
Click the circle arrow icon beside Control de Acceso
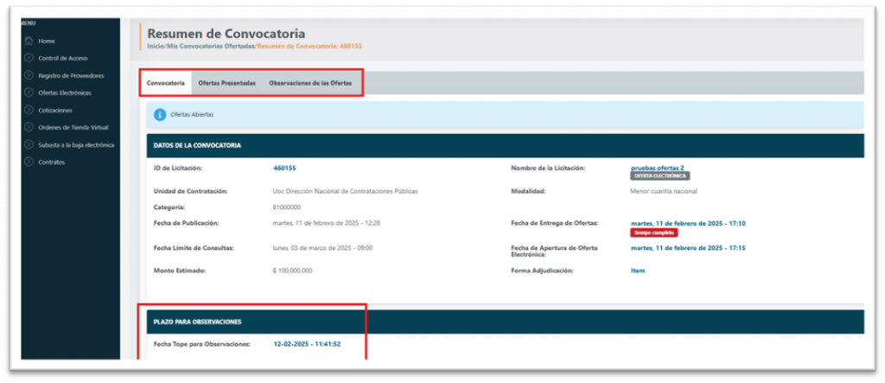[x=29, y=58]
